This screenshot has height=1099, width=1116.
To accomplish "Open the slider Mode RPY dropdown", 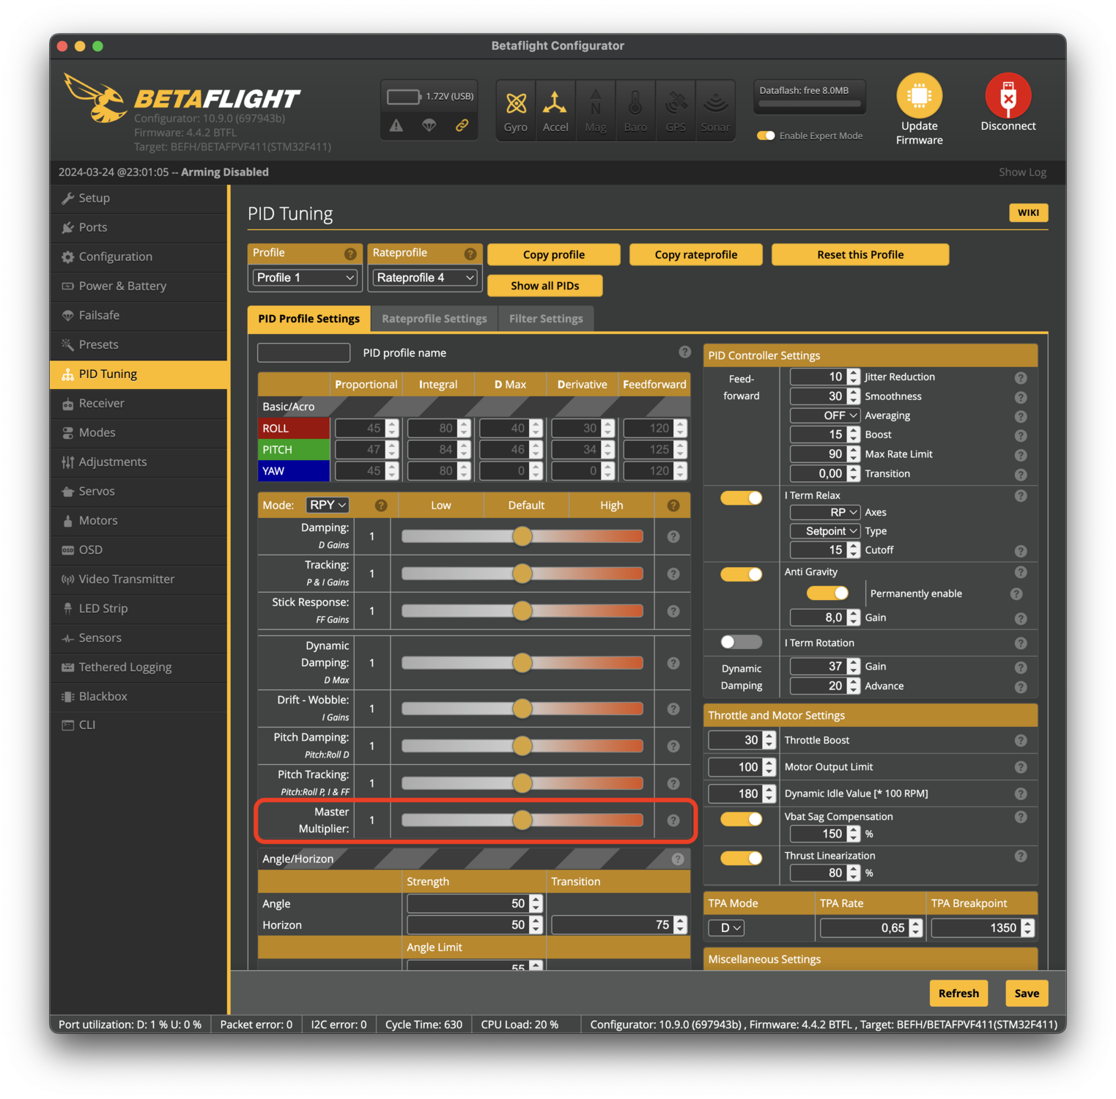I will [x=327, y=505].
